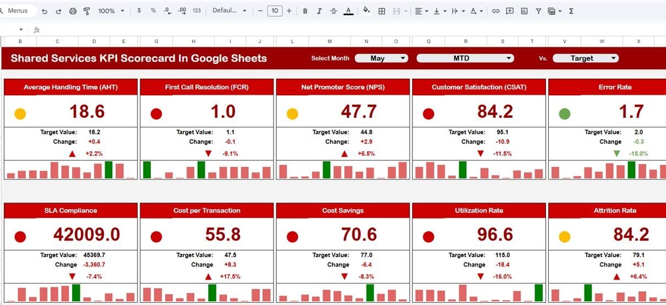Open the fill color paint bucket
The width and height of the screenshot is (666, 305).
(366, 11)
